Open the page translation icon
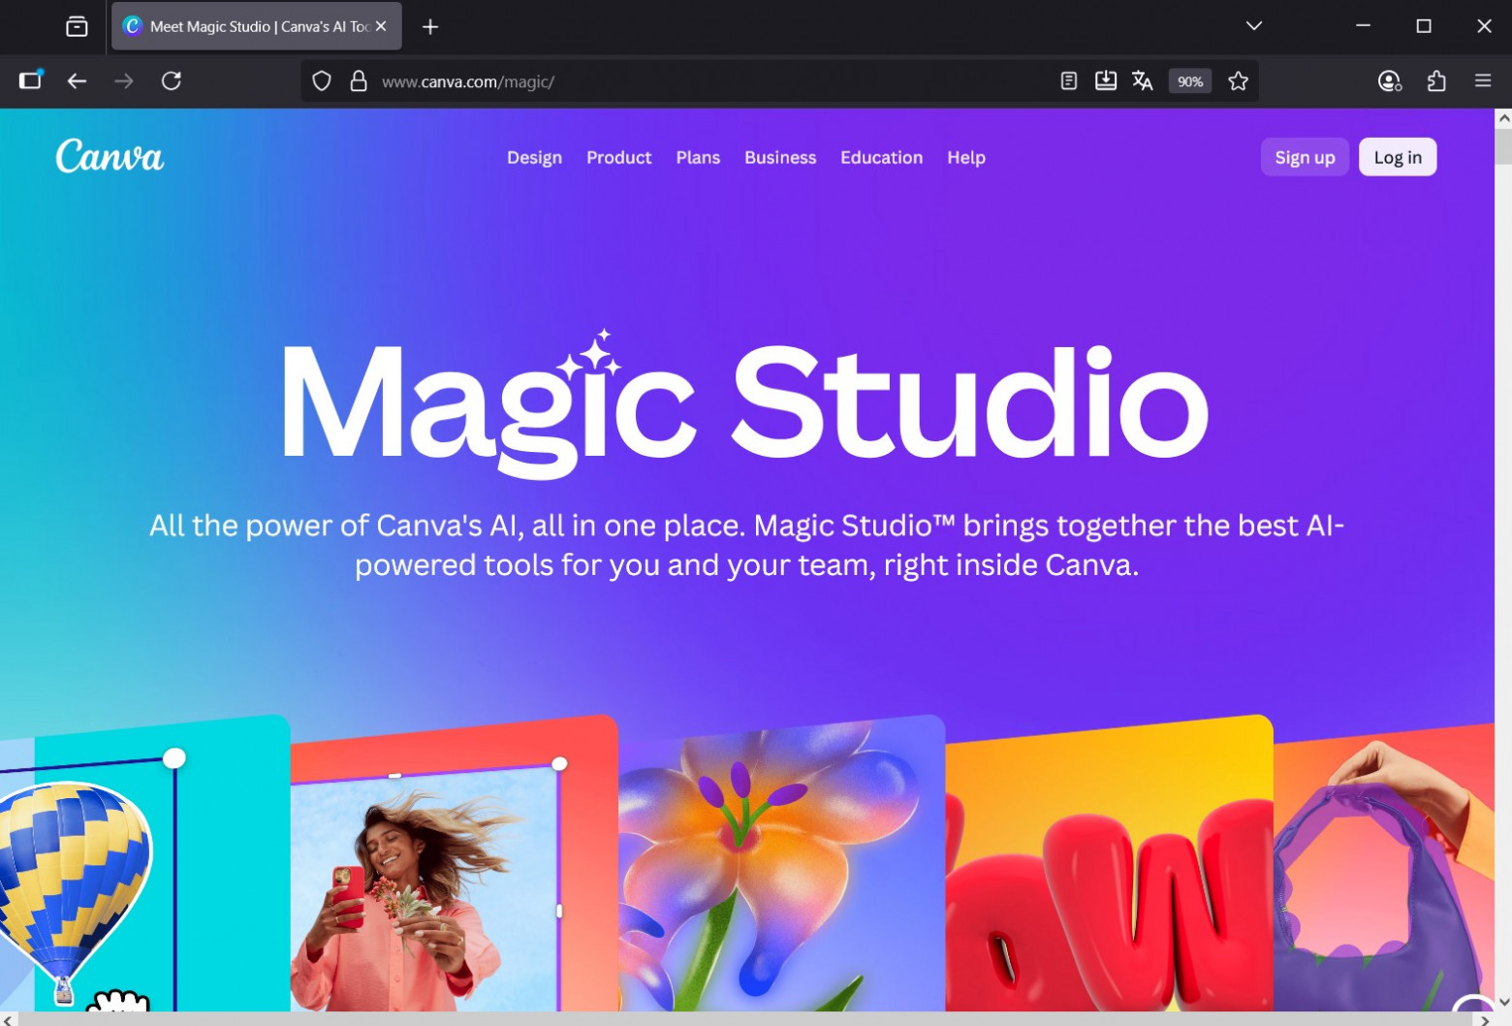Image resolution: width=1512 pixels, height=1026 pixels. pyautogui.click(x=1142, y=81)
